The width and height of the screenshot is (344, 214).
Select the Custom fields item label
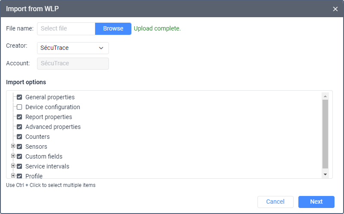tap(43, 156)
